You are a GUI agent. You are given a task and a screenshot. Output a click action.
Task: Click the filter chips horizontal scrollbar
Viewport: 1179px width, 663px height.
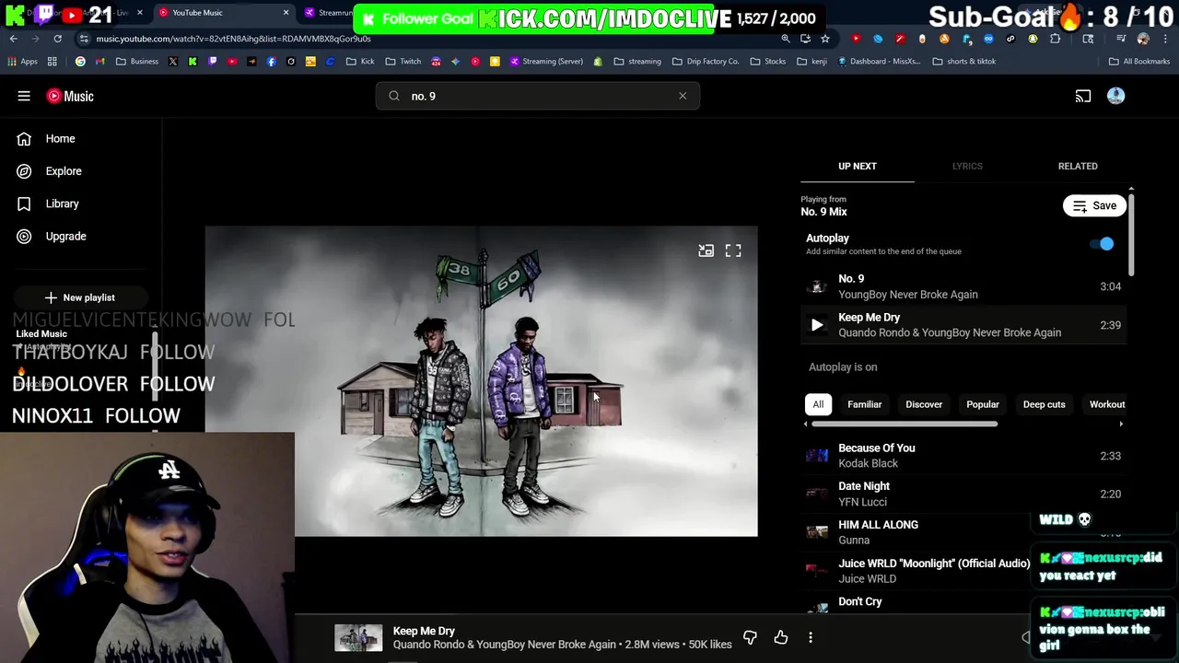tap(905, 424)
